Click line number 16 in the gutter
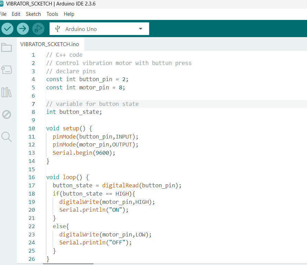This screenshot has width=307, height=265. coord(32,177)
